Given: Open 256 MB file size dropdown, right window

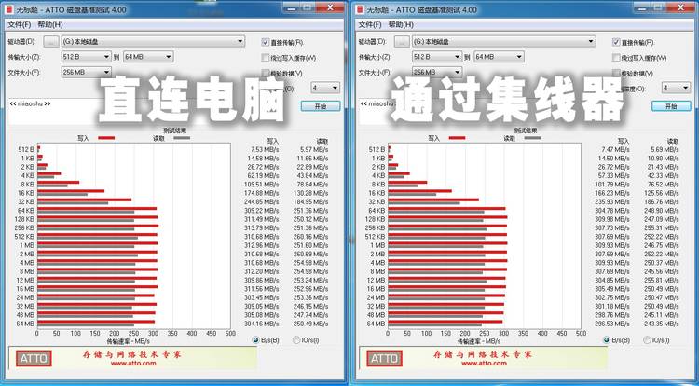Looking at the screenshot, I should [x=437, y=72].
